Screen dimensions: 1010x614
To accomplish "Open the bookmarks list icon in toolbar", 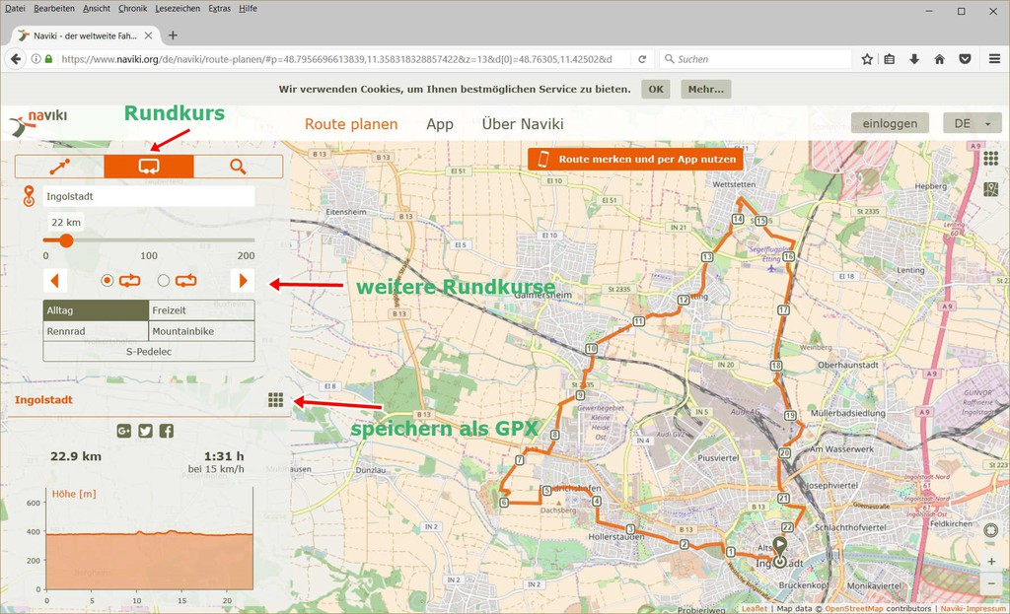I will [890, 59].
